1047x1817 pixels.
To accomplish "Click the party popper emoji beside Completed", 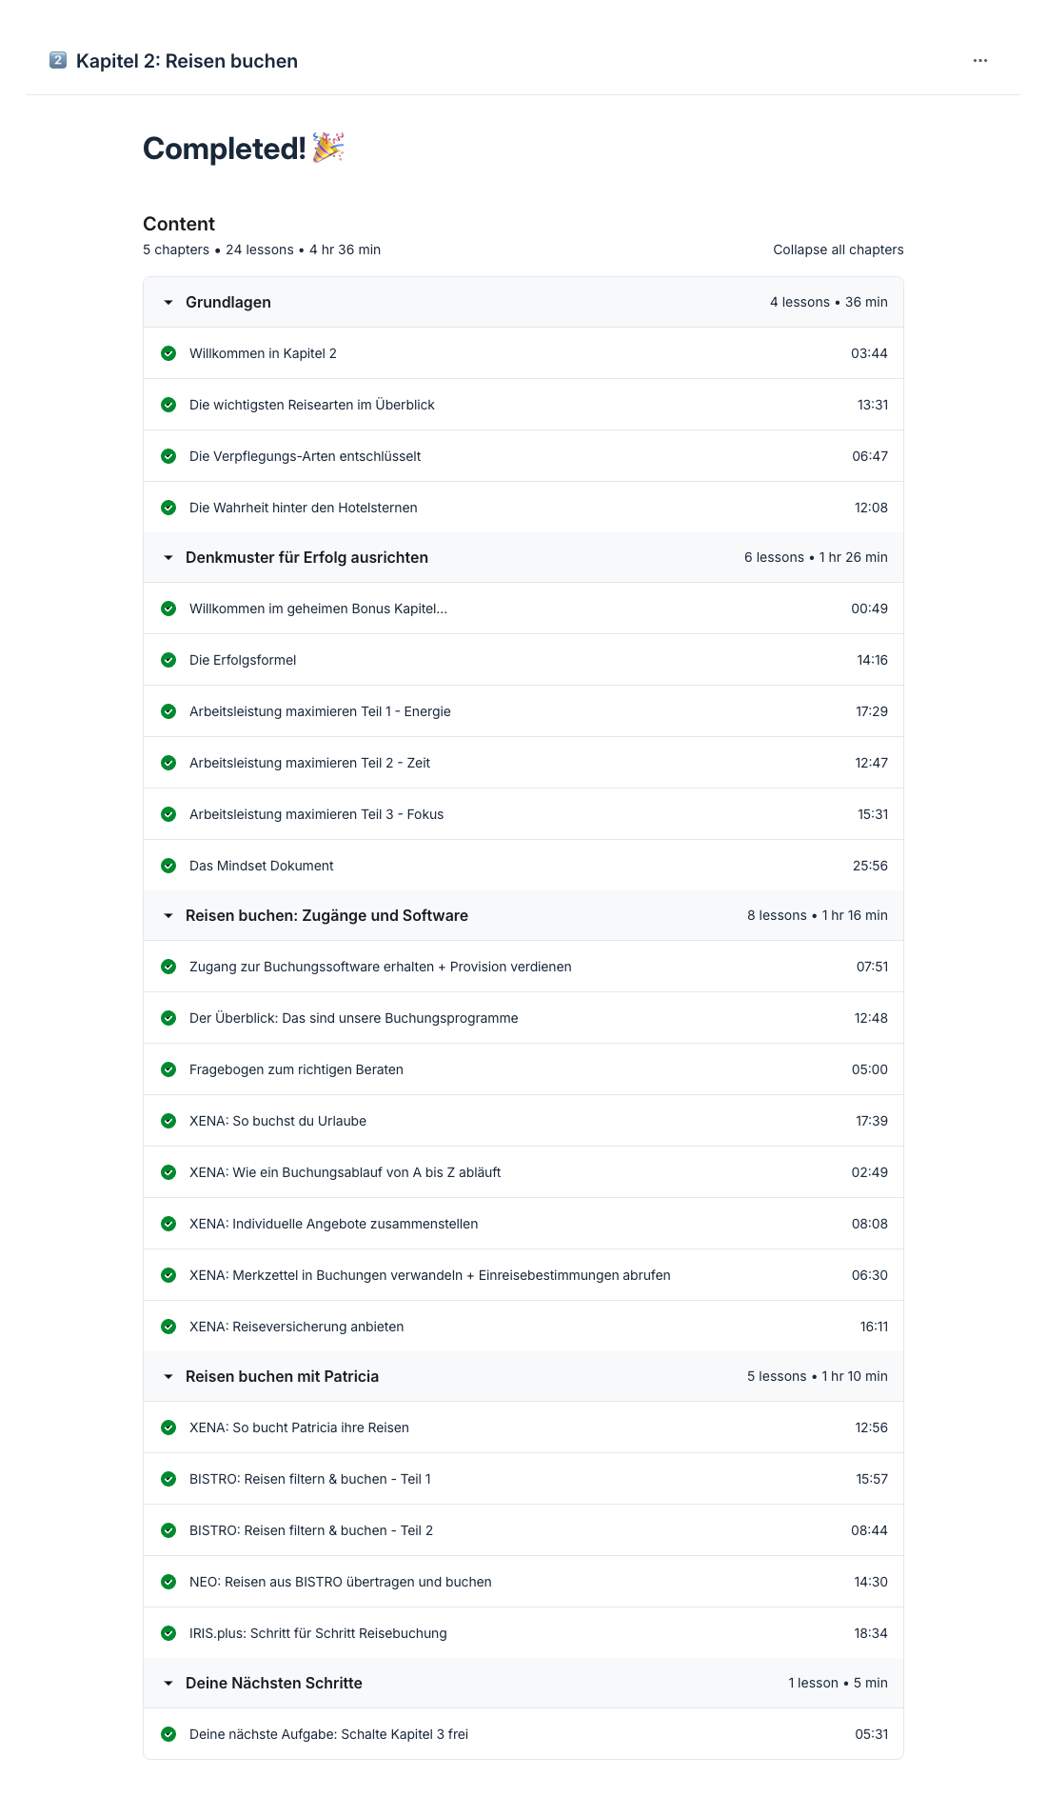I will point(328,148).
